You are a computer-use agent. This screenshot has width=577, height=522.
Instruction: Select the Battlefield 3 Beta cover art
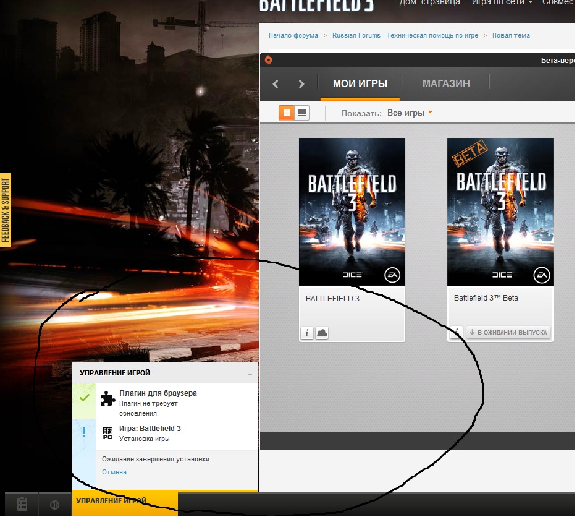(x=500, y=212)
